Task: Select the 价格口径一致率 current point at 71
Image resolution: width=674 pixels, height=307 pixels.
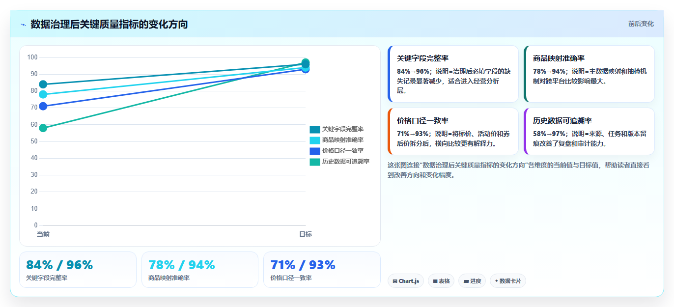Action: [x=43, y=106]
